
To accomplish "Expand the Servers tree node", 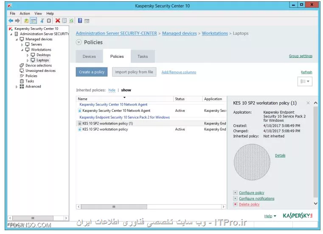I will pyautogui.click(x=22, y=45).
